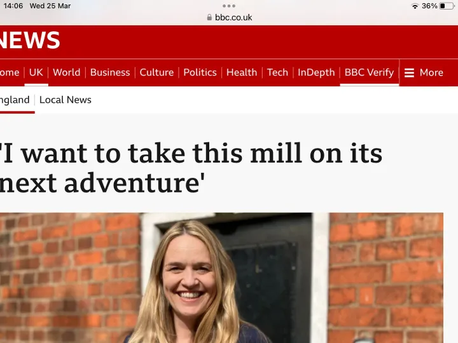
Task: Tap the three-dot multitasking icon
Action: tap(229, 6)
